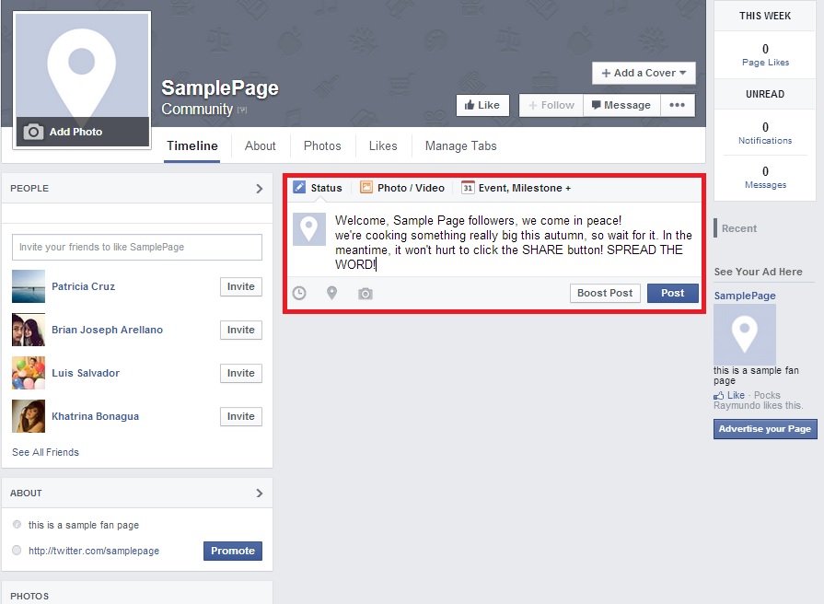Switch to the Timeline tab
The width and height of the screenshot is (824, 604).
tap(191, 146)
